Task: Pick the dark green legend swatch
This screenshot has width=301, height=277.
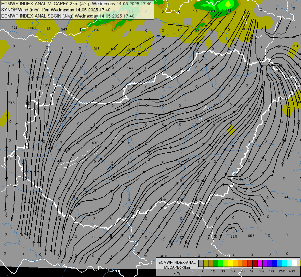Action: coord(216,263)
